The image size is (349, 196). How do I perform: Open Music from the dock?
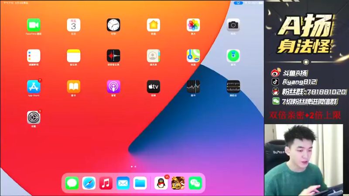[106, 183]
